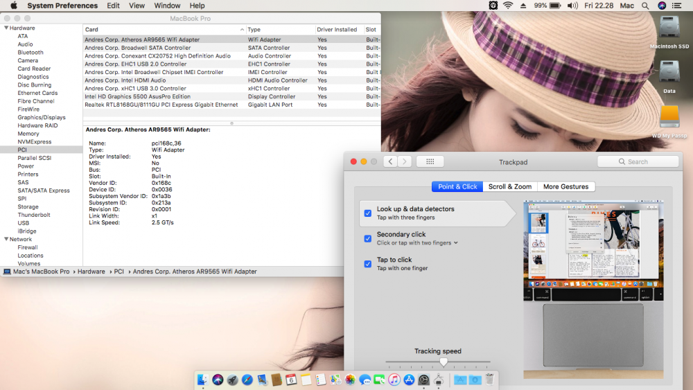Viewport: 693px width, 390px height.
Task: Click battery status 99% in menu bar
Action: click(547, 6)
